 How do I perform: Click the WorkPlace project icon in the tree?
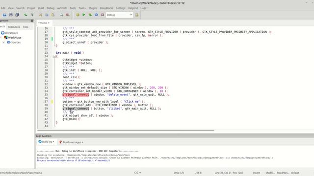(6, 38)
